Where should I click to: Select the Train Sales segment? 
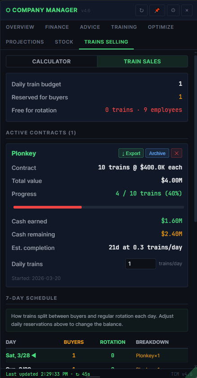(x=142, y=62)
